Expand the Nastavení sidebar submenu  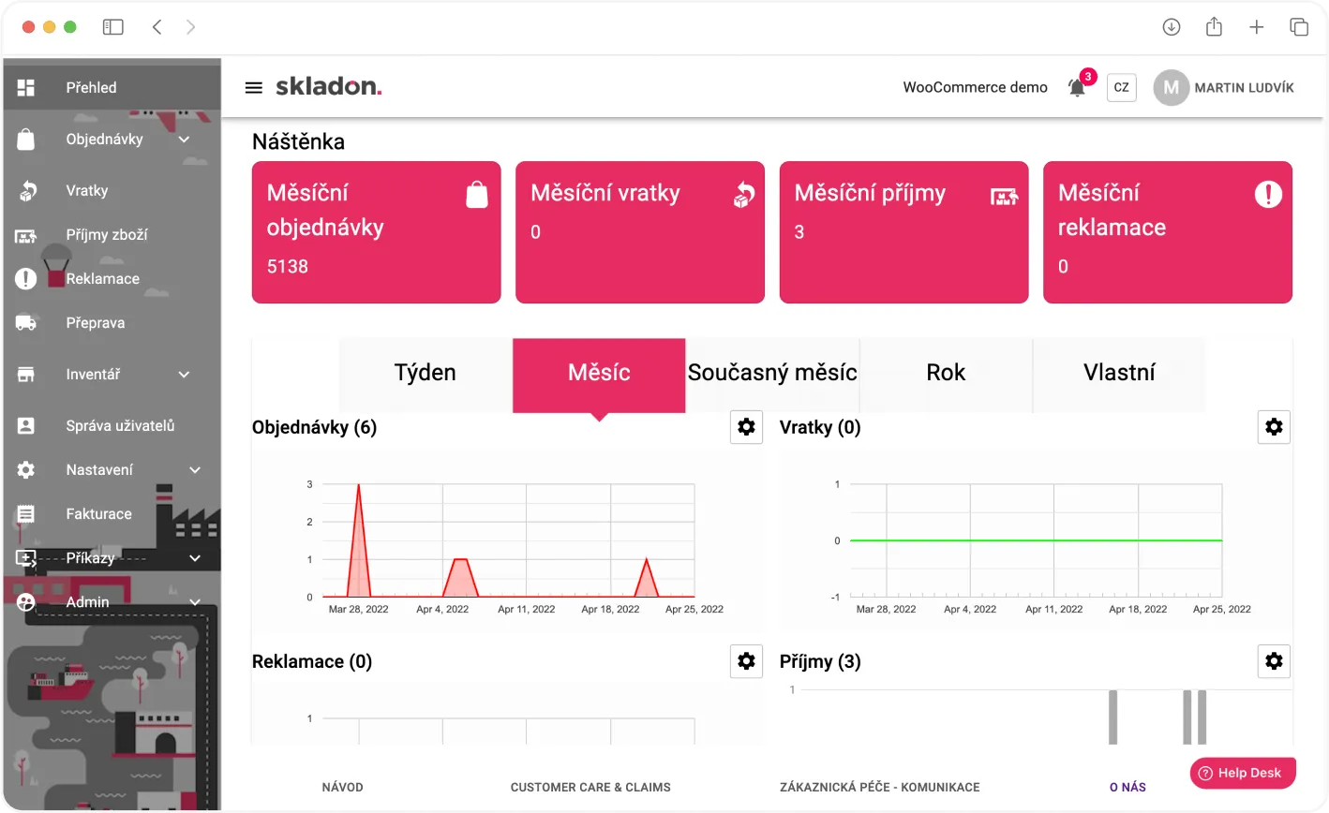pyautogui.click(x=195, y=469)
